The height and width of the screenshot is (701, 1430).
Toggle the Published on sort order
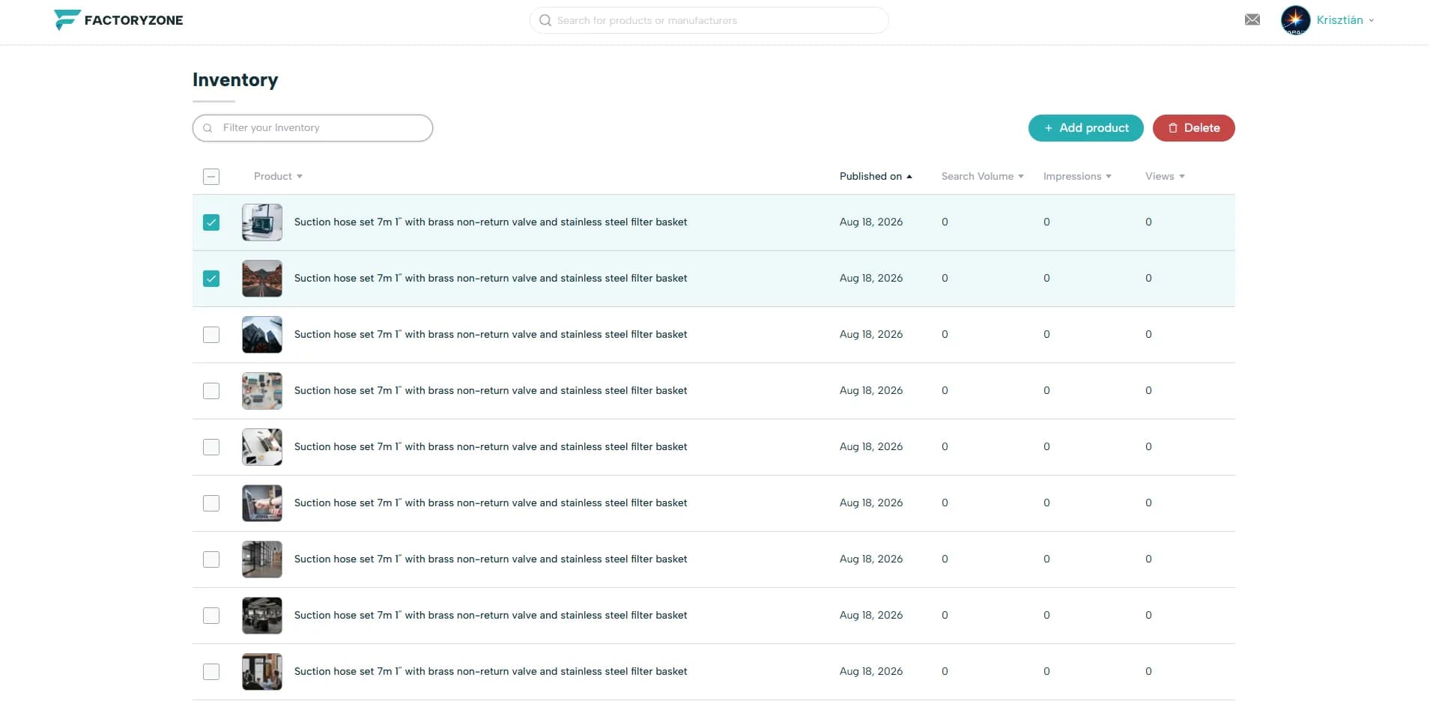[876, 177]
